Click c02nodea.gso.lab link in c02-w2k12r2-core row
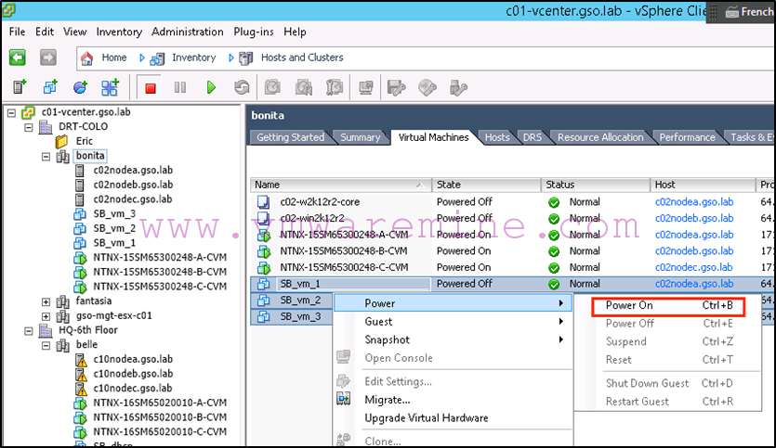Screen dimensions: 776x448 tap(694, 201)
